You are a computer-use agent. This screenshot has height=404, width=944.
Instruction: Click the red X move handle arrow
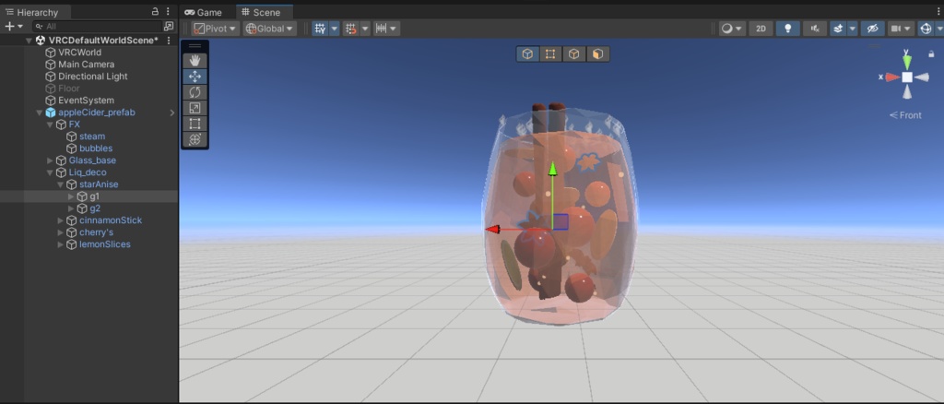point(494,230)
